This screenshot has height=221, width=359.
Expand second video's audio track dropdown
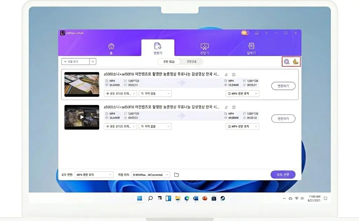point(121,126)
